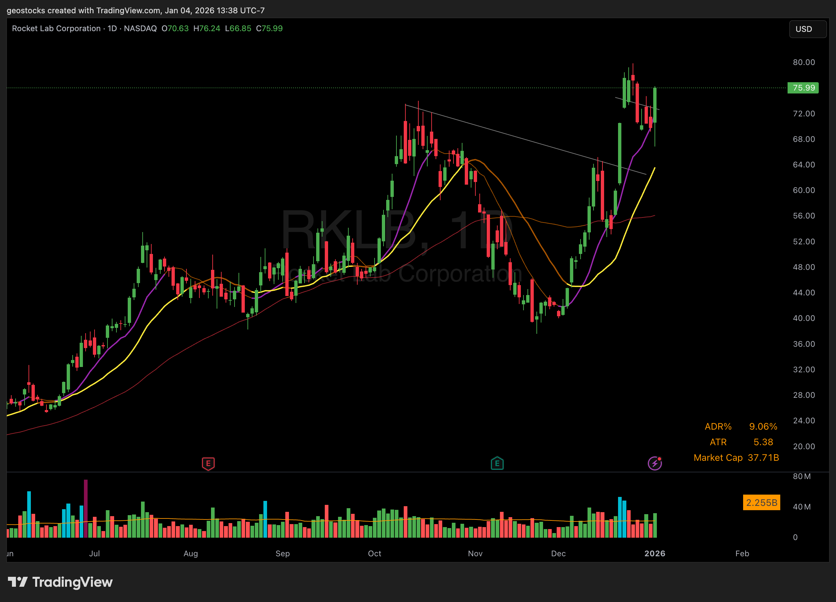The width and height of the screenshot is (836, 602).
Task: Select the 2026 label on time axis
Action: (655, 553)
